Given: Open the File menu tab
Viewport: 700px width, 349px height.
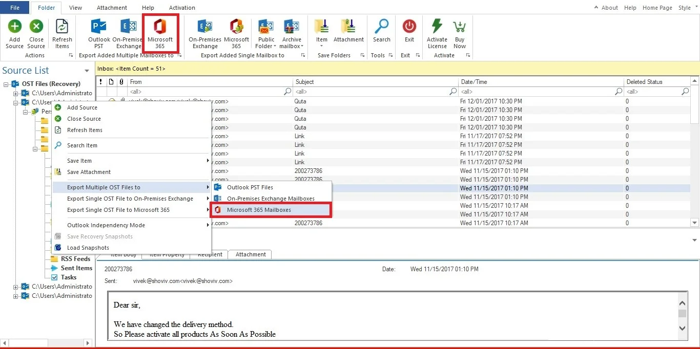Looking at the screenshot, I should [15, 8].
